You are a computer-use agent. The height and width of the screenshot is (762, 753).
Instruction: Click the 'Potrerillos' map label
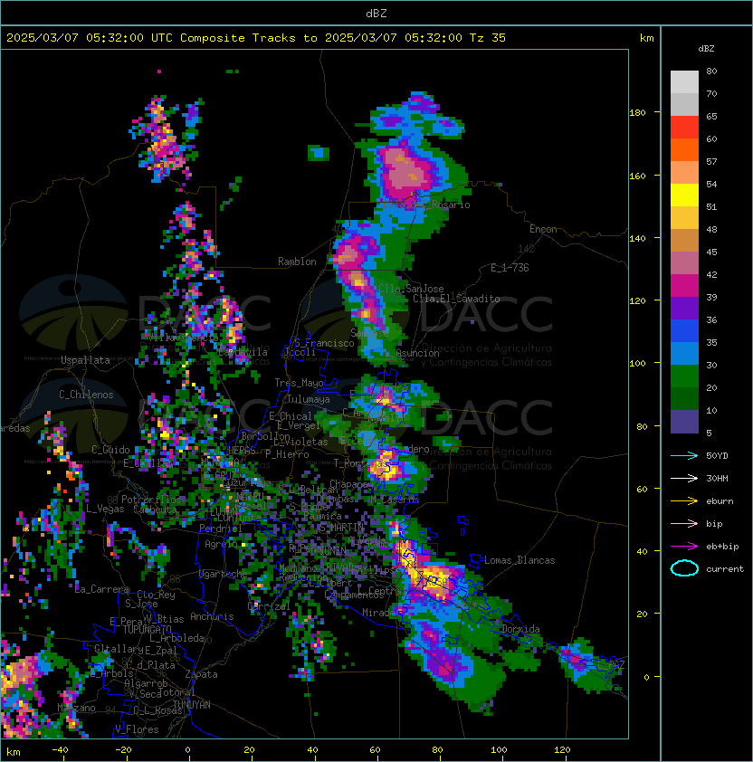point(152,500)
